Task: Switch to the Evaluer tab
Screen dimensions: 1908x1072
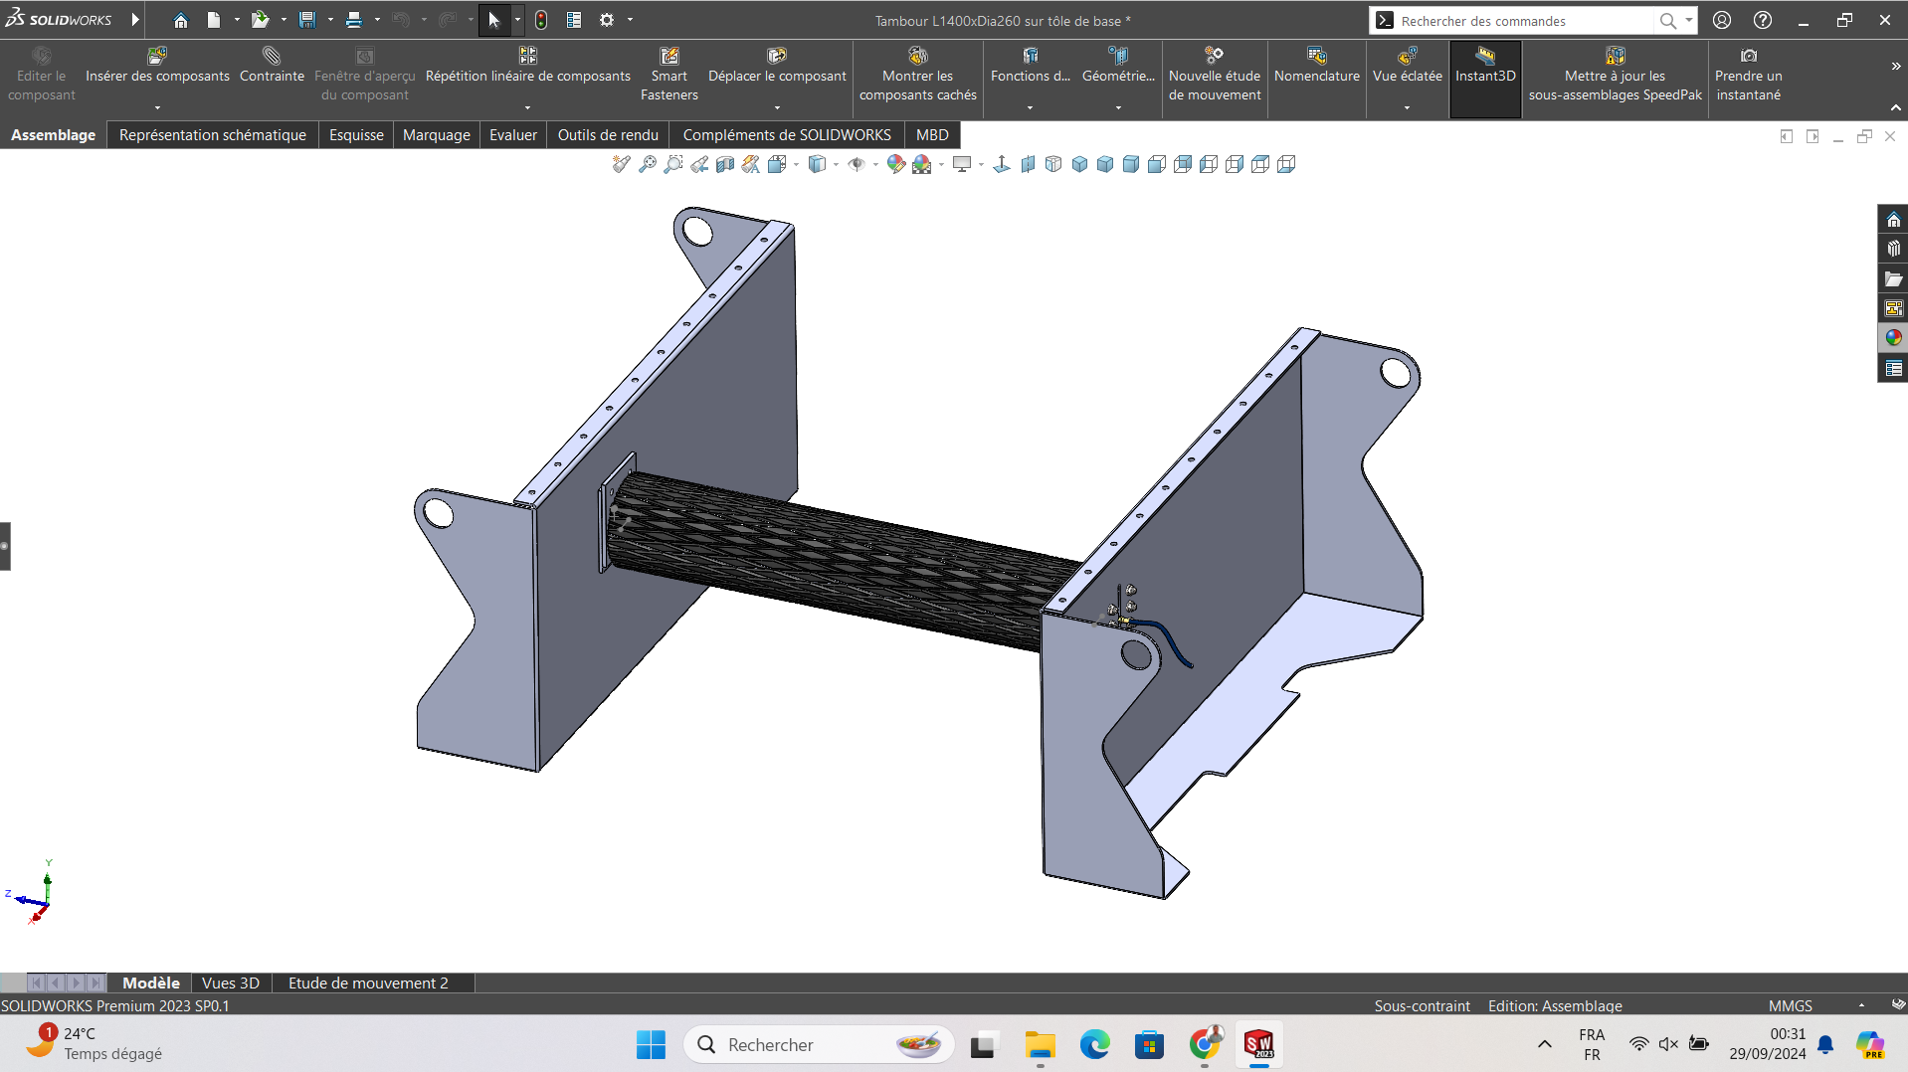Action: tap(513, 135)
